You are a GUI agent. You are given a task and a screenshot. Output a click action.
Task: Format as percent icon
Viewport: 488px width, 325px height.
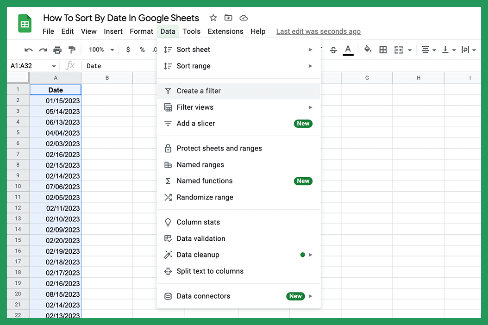142,50
